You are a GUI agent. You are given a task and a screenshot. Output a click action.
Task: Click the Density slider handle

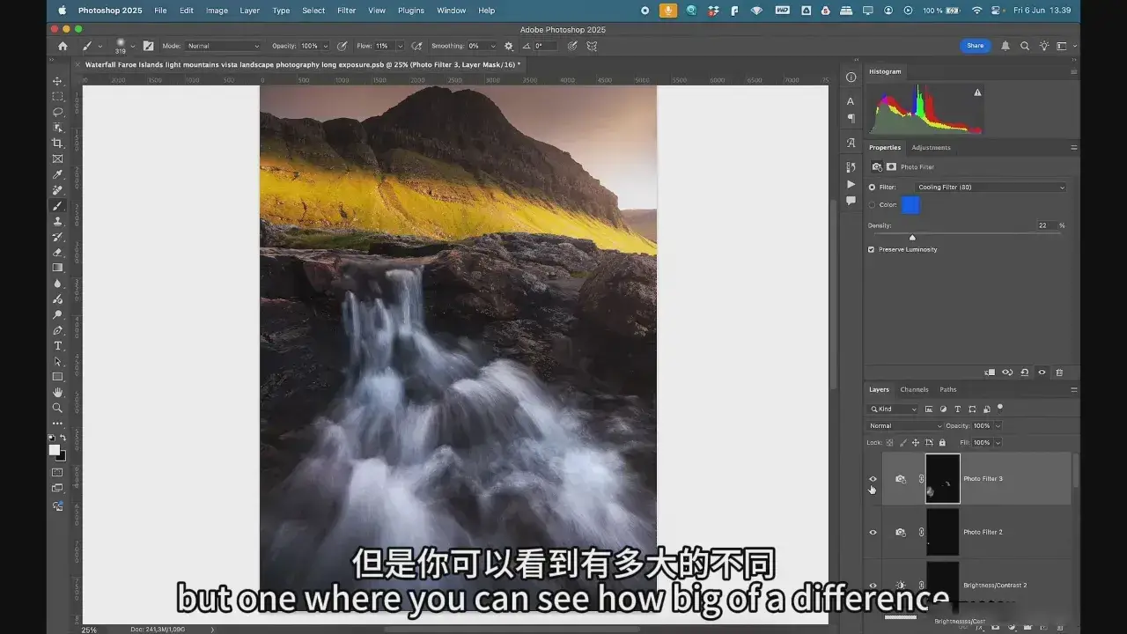(x=912, y=237)
